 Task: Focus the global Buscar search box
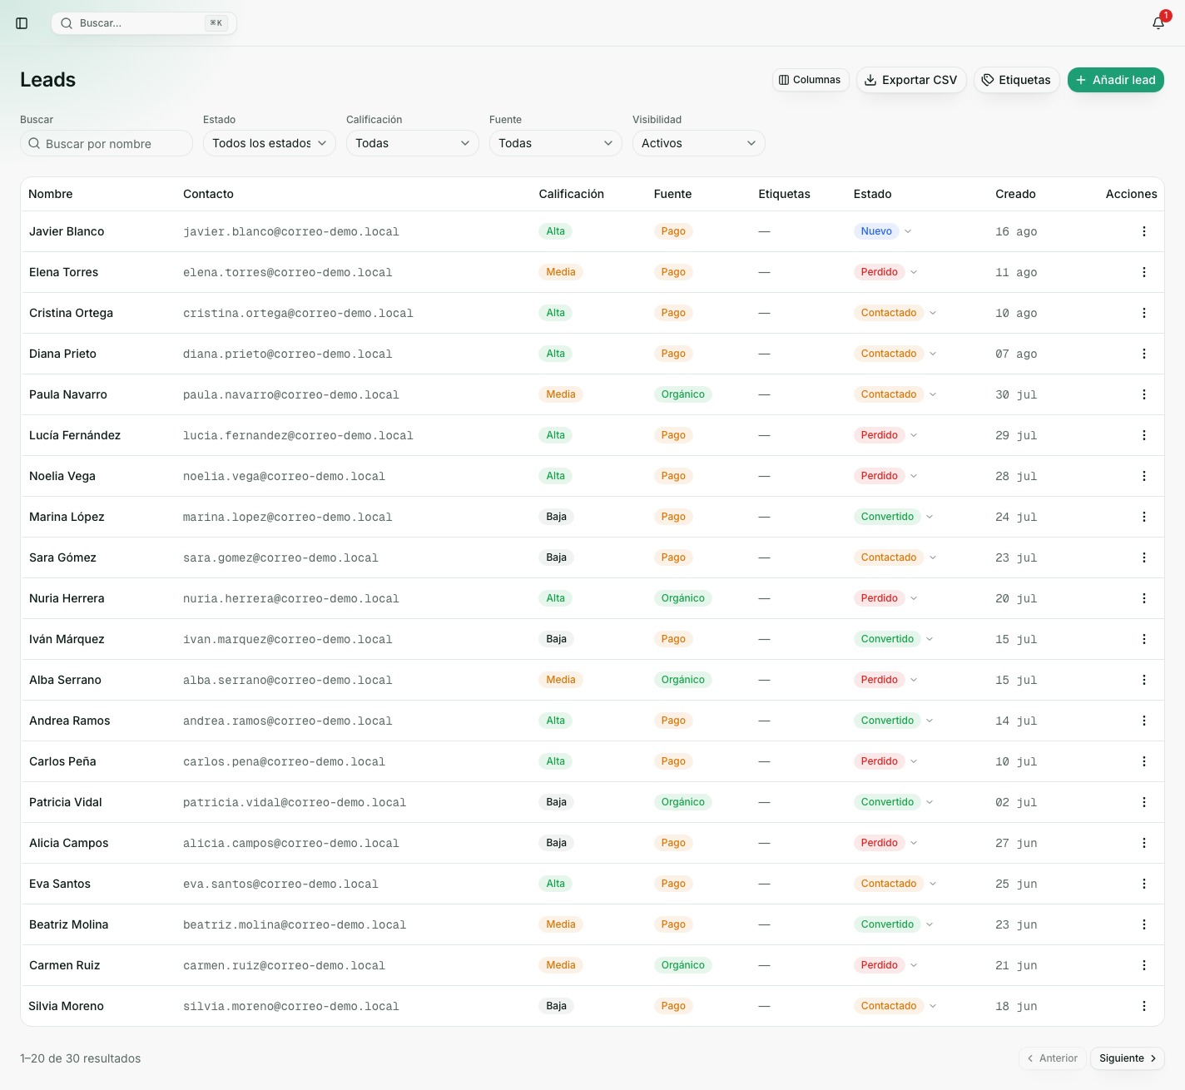[x=144, y=23]
